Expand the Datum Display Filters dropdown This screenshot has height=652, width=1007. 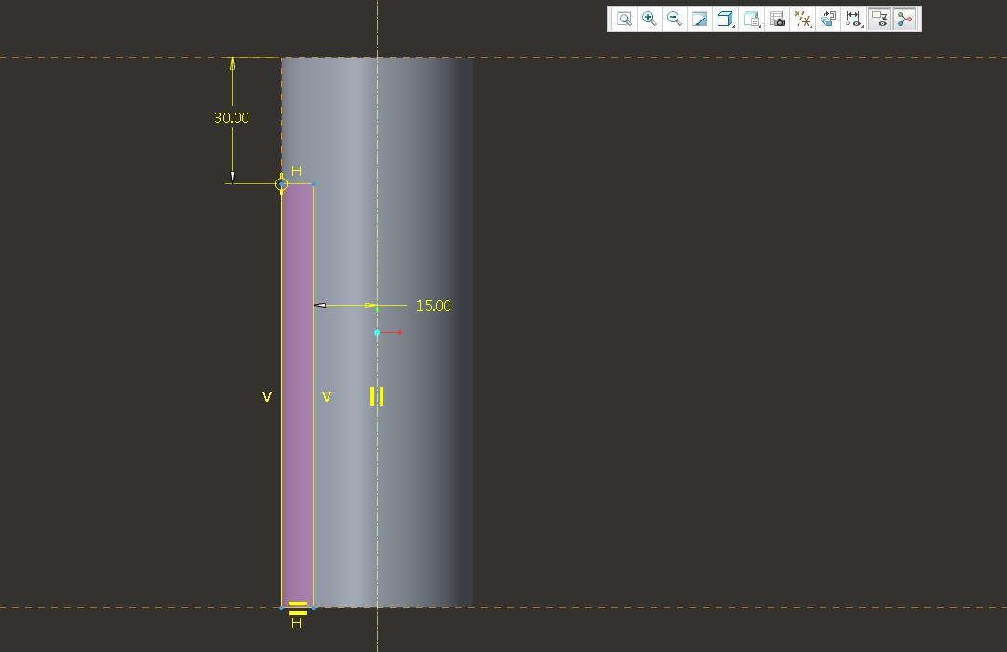tap(802, 19)
